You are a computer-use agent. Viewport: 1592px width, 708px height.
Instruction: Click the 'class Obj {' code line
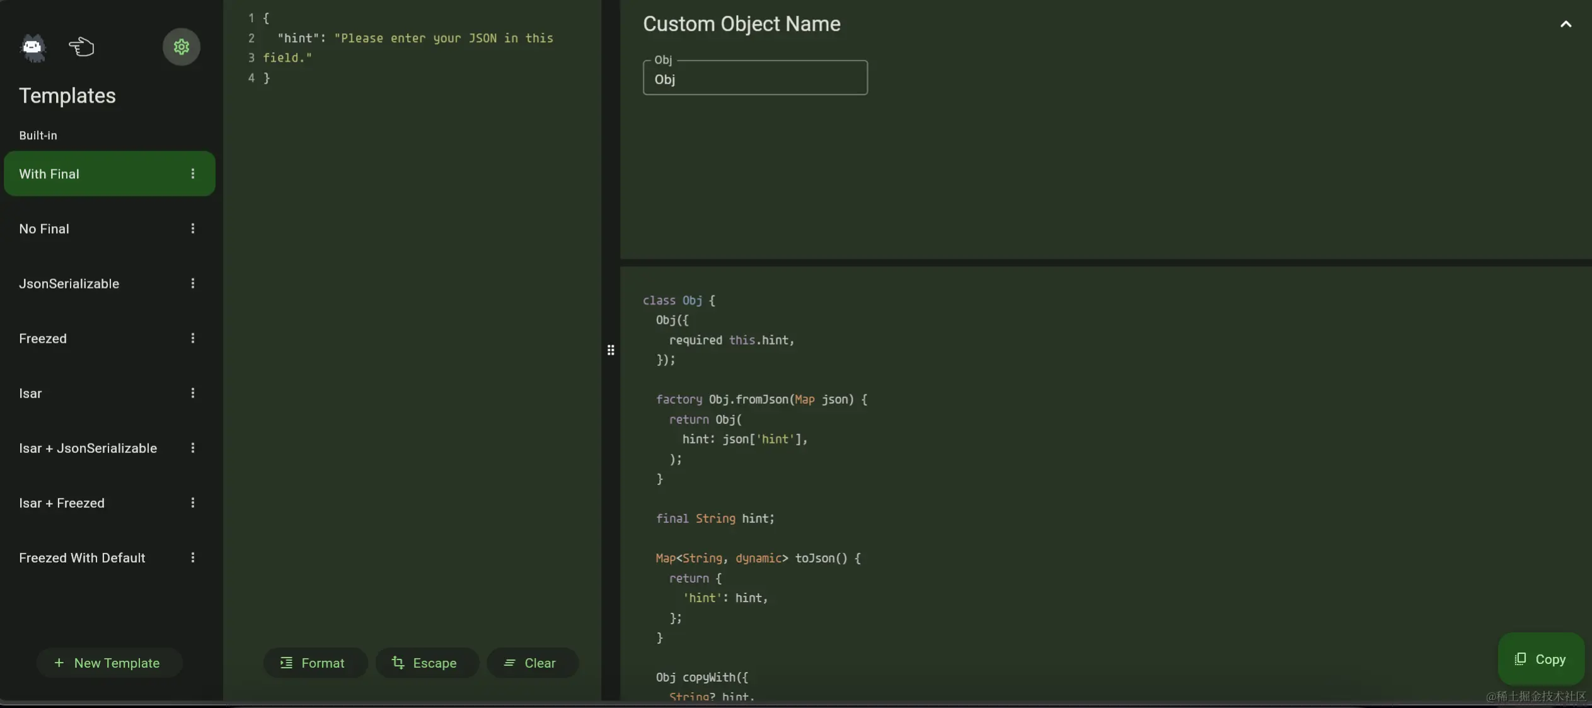[x=679, y=300]
